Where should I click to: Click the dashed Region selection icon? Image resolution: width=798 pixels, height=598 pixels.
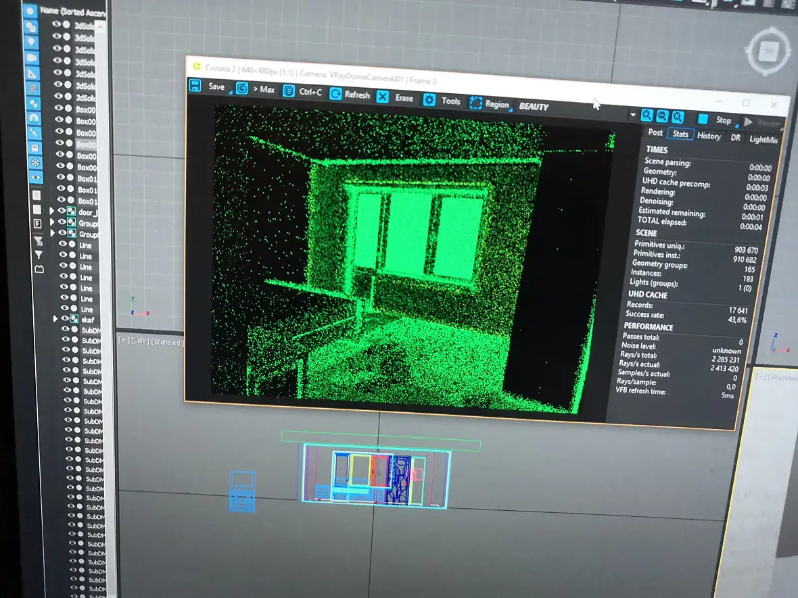pos(475,103)
